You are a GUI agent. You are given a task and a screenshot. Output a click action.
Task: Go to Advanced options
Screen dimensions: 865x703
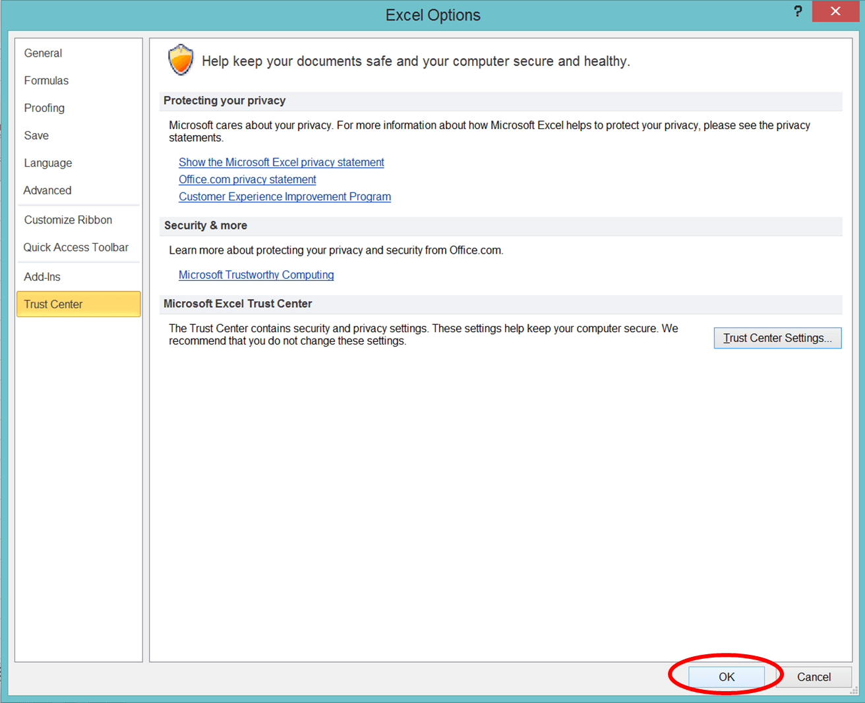click(x=47, y=190)
